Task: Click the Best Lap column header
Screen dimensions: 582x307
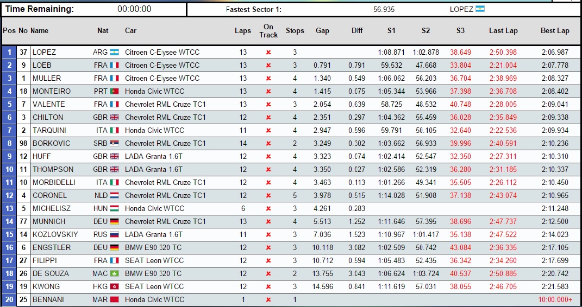Action: tap(555, 31)
